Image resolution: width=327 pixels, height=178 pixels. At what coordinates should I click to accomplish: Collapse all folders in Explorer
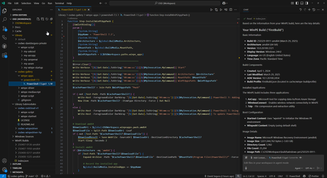51,19
